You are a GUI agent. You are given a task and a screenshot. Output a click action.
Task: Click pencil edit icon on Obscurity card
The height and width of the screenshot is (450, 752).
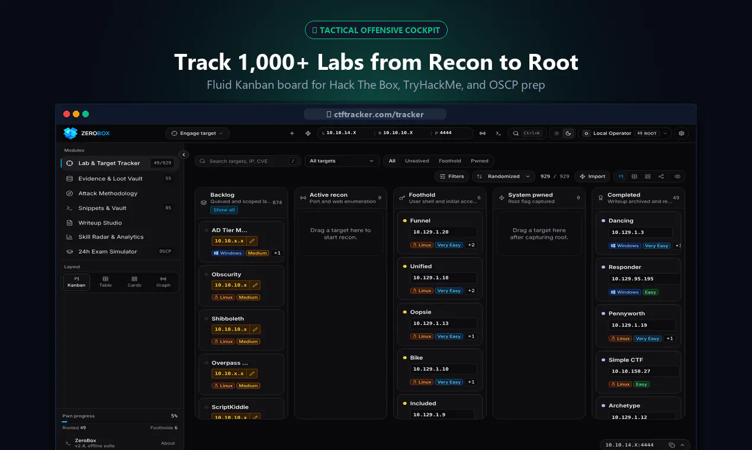coord(255,285)
